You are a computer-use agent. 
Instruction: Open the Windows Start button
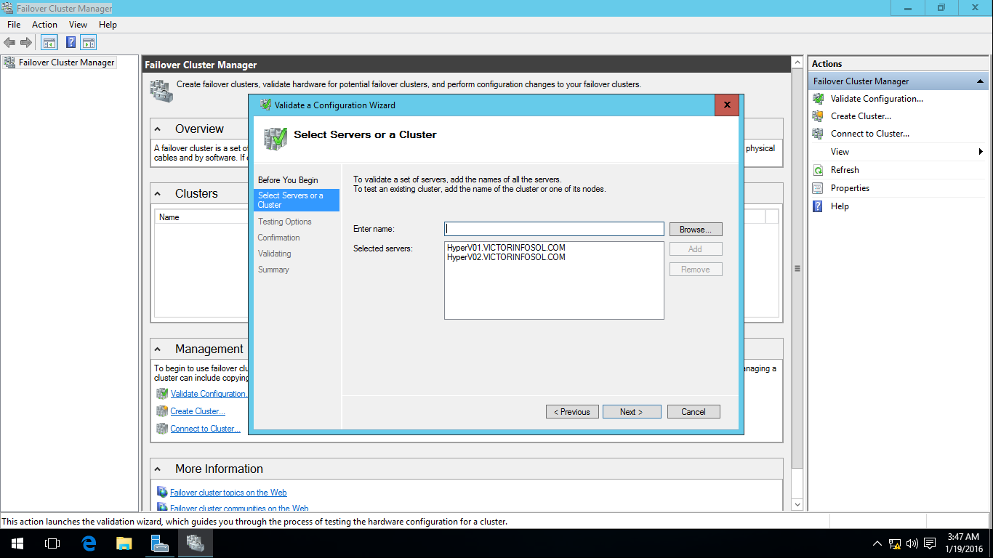17,543
